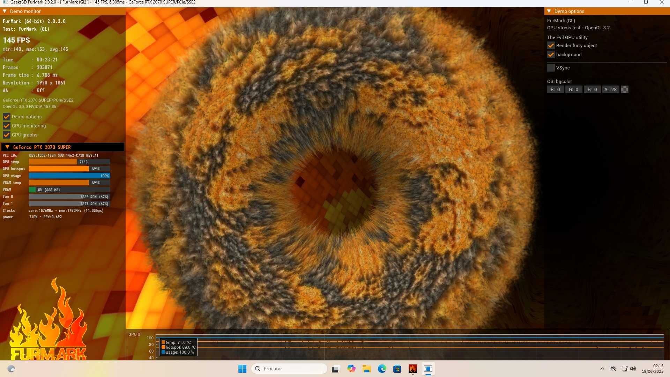The width and height of the screenshot is (670, 377).
Task: Click the FurMark flame logo
Action: [48, 319]
